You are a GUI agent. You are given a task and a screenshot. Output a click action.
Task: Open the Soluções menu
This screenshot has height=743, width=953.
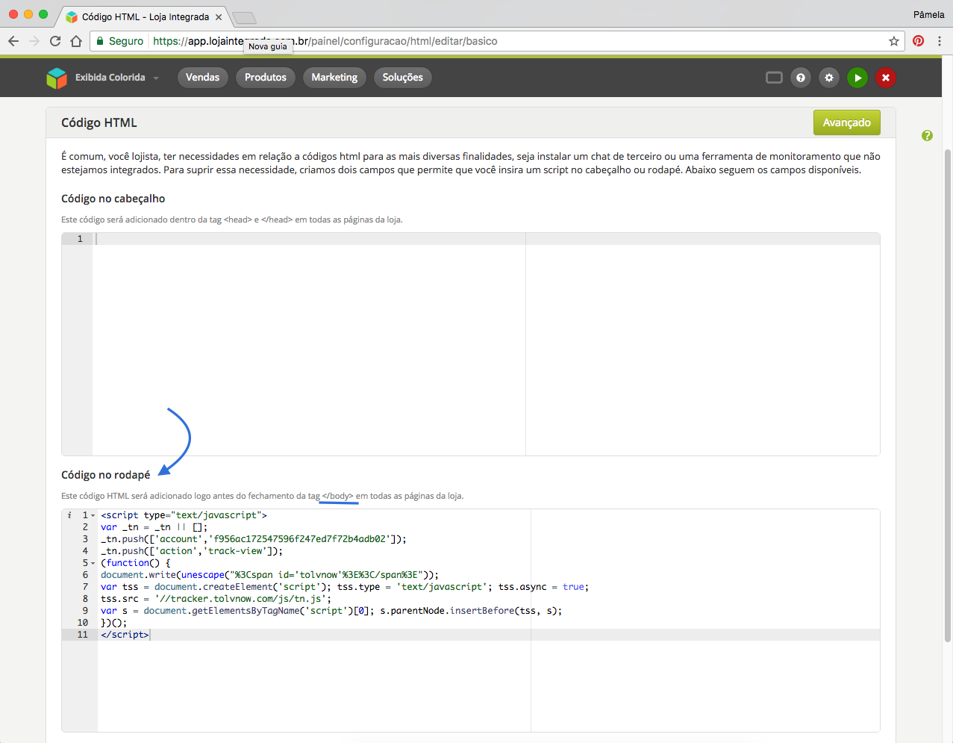click(x=403, y=78)
